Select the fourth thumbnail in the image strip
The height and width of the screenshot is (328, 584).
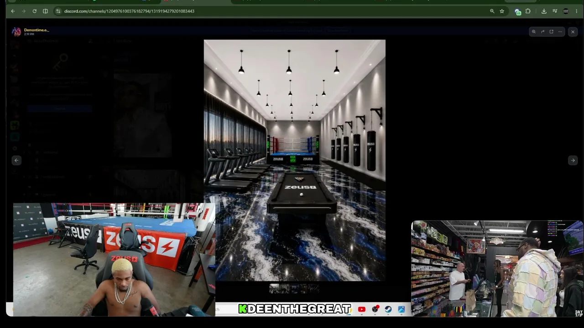click(x=306, y=288)
